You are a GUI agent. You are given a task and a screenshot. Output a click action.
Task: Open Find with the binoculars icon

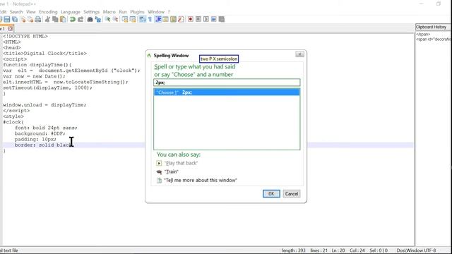(90, 19)
